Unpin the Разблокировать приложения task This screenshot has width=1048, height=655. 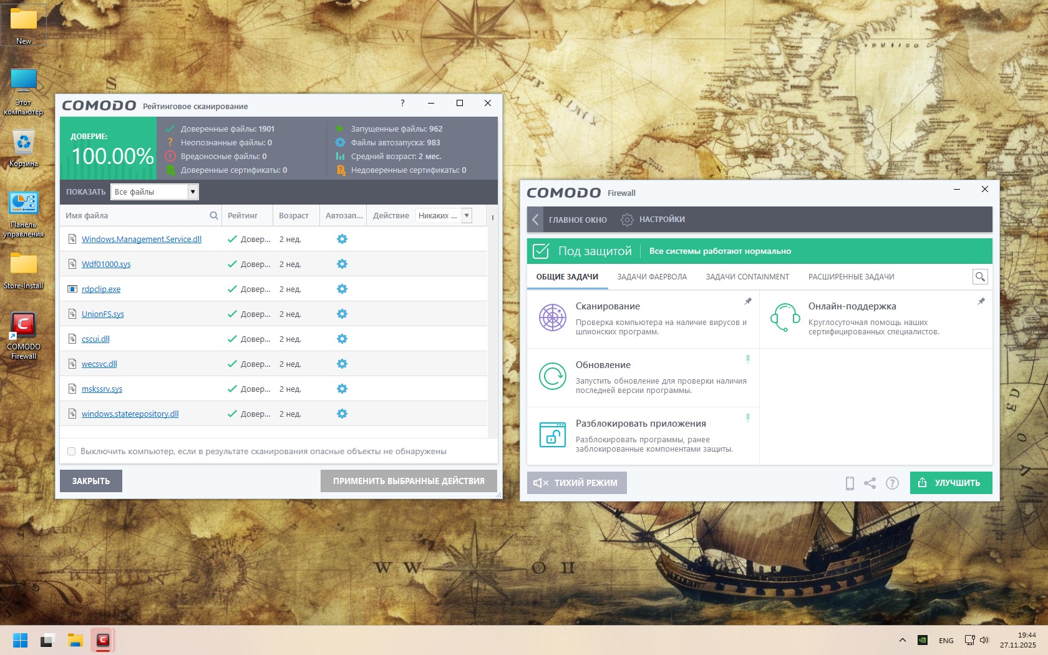coord(748,418)
